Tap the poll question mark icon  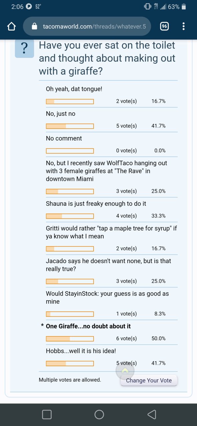coord(24,48)
